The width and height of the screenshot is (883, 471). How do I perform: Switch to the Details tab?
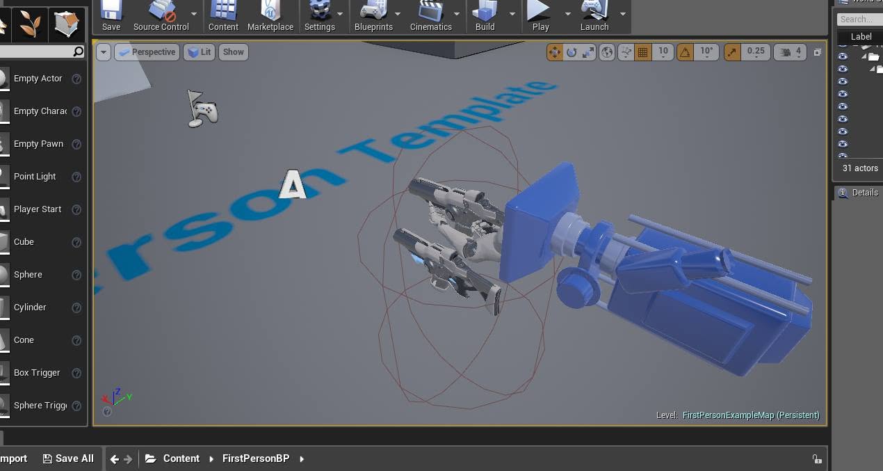pos(858,193)
